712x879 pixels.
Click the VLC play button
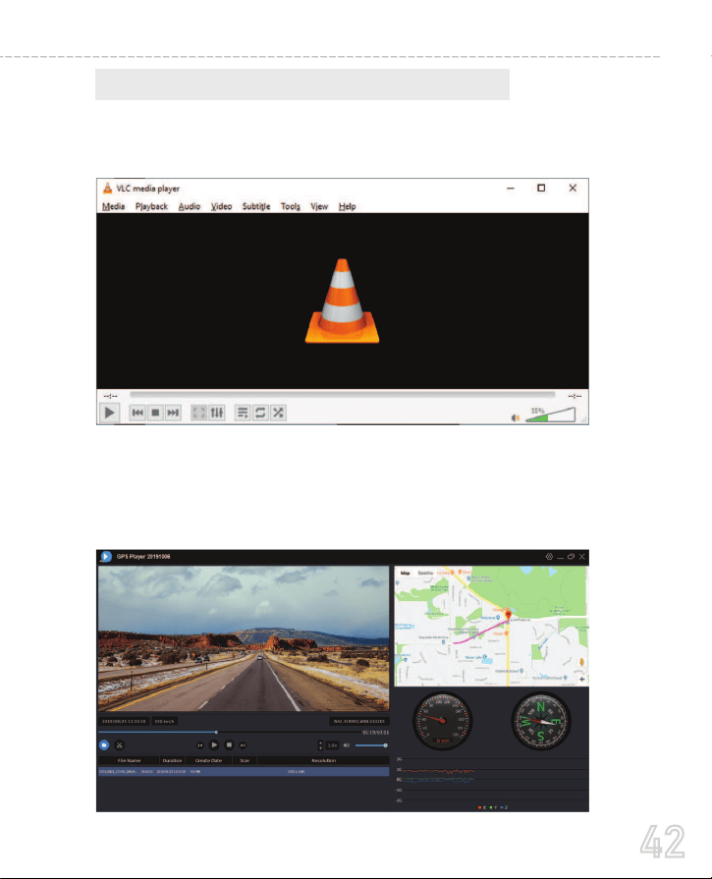(109, 412)
